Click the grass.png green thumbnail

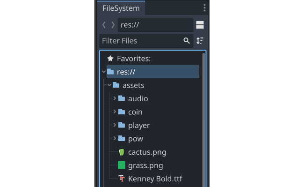pyautogui.click(x=122, y=165)
